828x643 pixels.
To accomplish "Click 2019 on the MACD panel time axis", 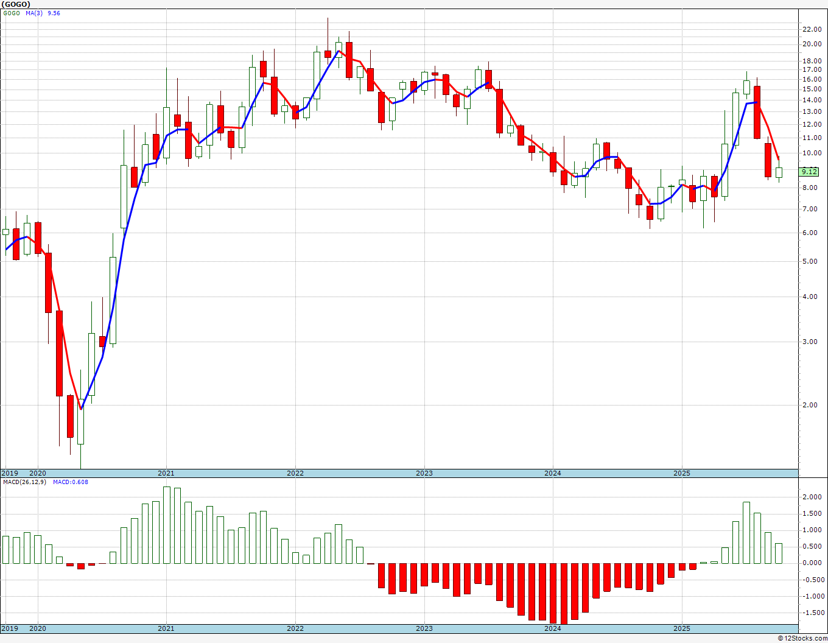I will tap(10, 628).
